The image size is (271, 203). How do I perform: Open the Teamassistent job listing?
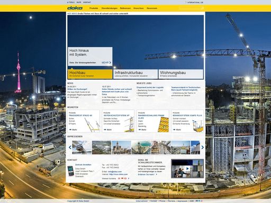pyautogui.click(x=186, y=89)
